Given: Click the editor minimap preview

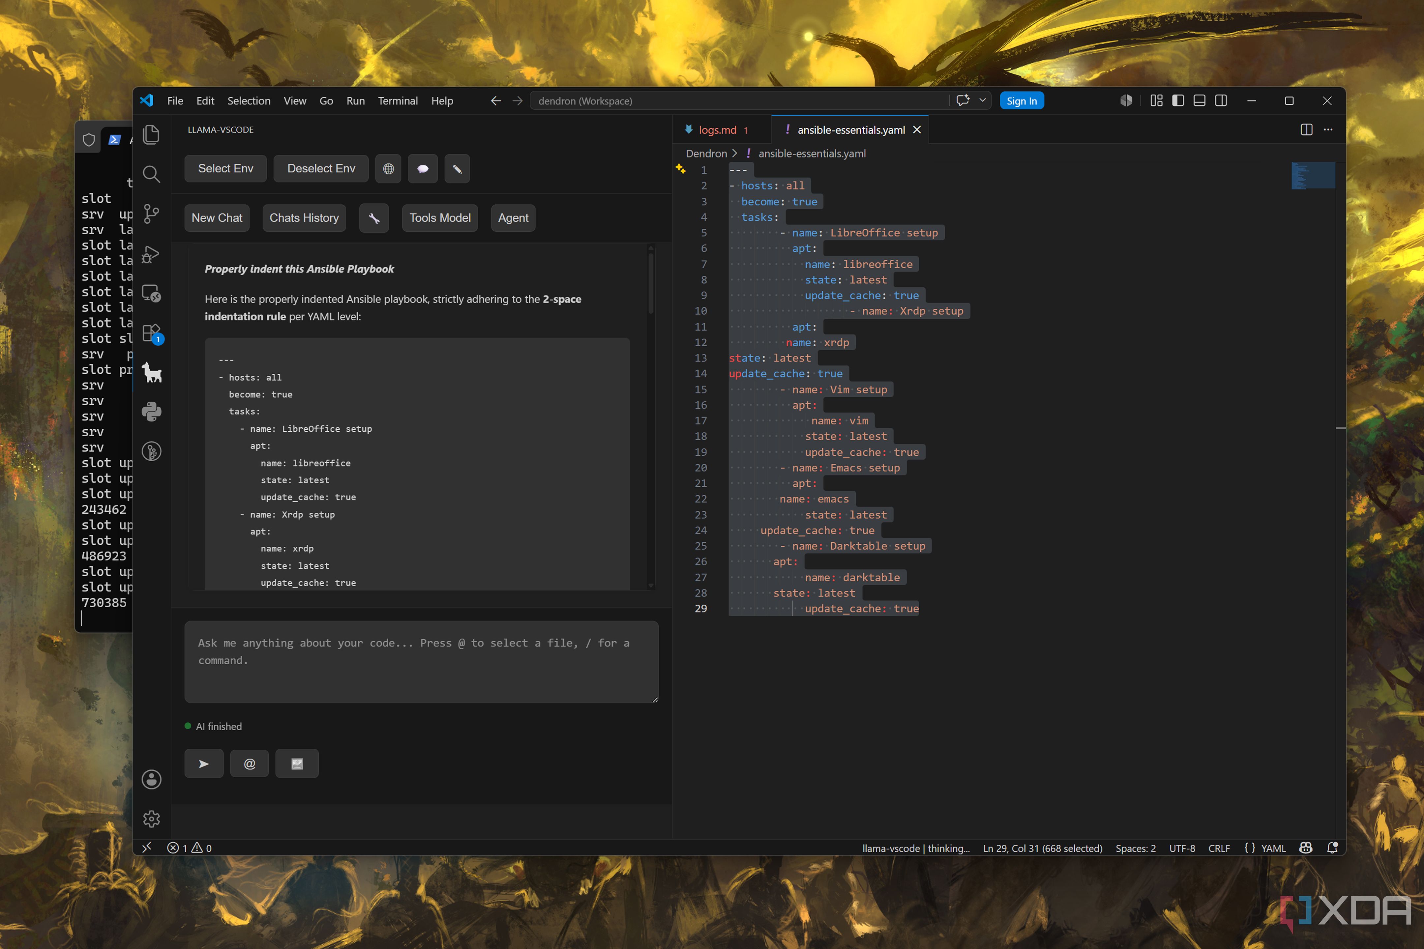Looking at the screenshot, I should coord(1313,176).
